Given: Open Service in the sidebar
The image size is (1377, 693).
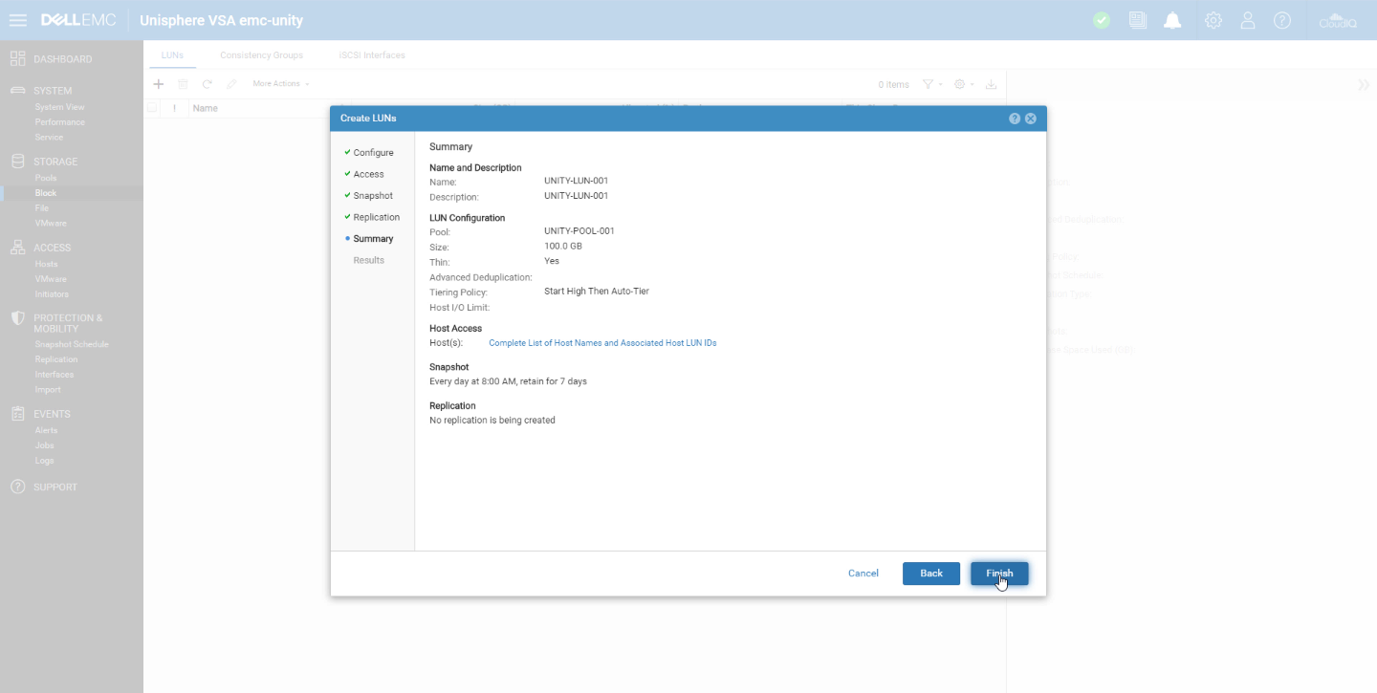Looking at the screenshot, I should (x=49, y=138).
